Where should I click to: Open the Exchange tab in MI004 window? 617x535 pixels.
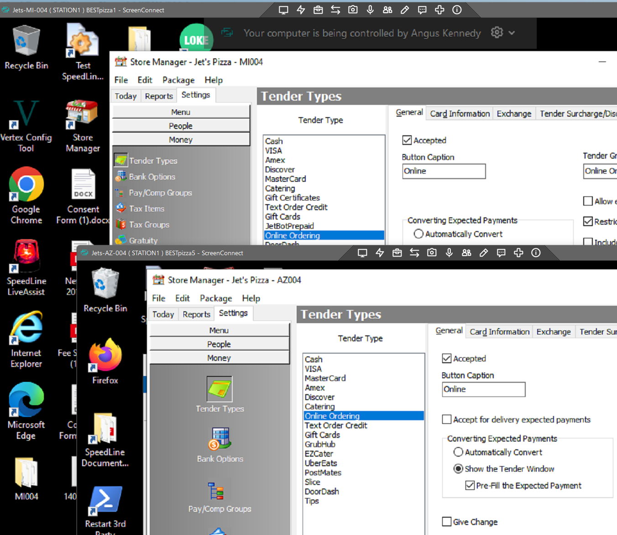[x=514, y=113]
